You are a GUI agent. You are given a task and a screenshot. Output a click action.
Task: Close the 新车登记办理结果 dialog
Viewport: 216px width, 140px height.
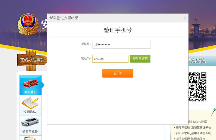[x=184, y=18]
